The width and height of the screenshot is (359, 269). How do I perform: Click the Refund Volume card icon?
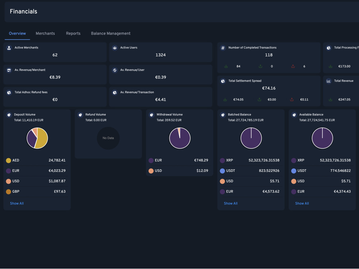80,115
